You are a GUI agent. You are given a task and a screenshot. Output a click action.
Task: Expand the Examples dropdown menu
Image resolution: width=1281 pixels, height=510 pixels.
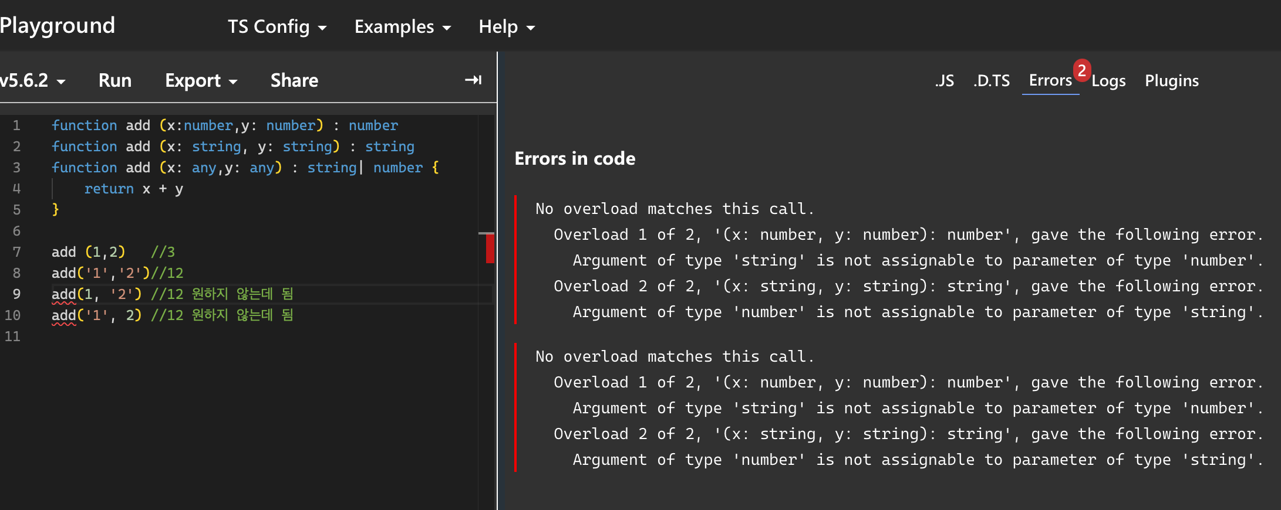tap(403, 26)
